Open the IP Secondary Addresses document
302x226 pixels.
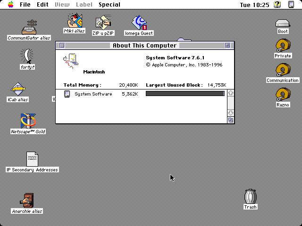(32, 159)
